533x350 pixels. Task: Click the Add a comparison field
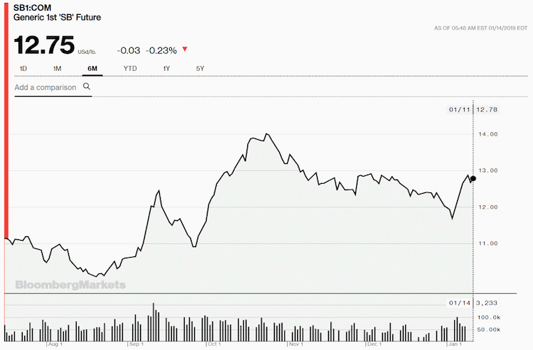53,87
